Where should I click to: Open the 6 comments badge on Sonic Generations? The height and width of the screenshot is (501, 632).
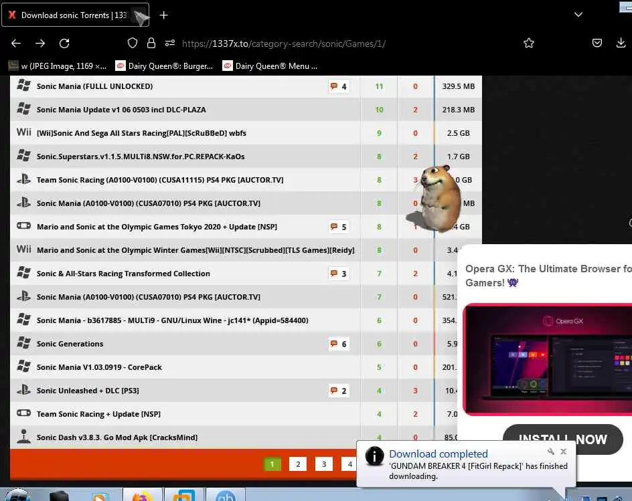(x=339, y=344)
